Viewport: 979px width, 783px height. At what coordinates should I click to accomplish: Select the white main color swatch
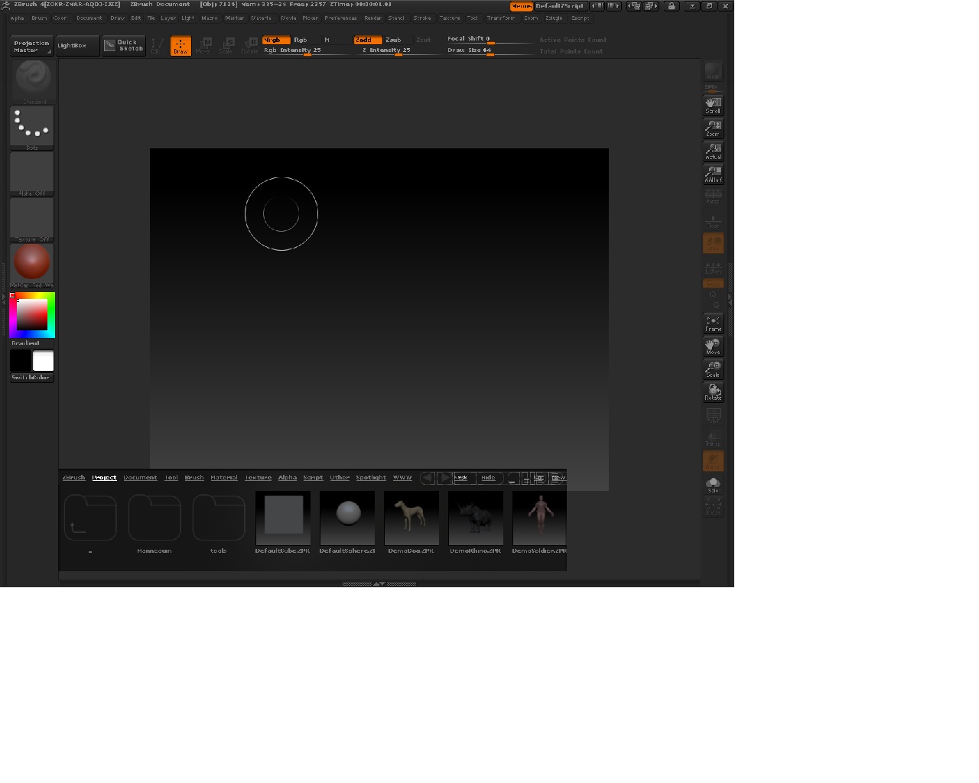(44, 361)
